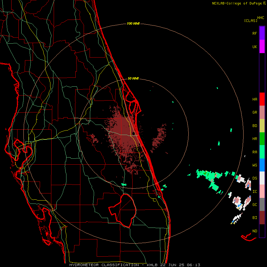Click the ND legend label
The width and height of the screenshot is (267, 267).
255,231
